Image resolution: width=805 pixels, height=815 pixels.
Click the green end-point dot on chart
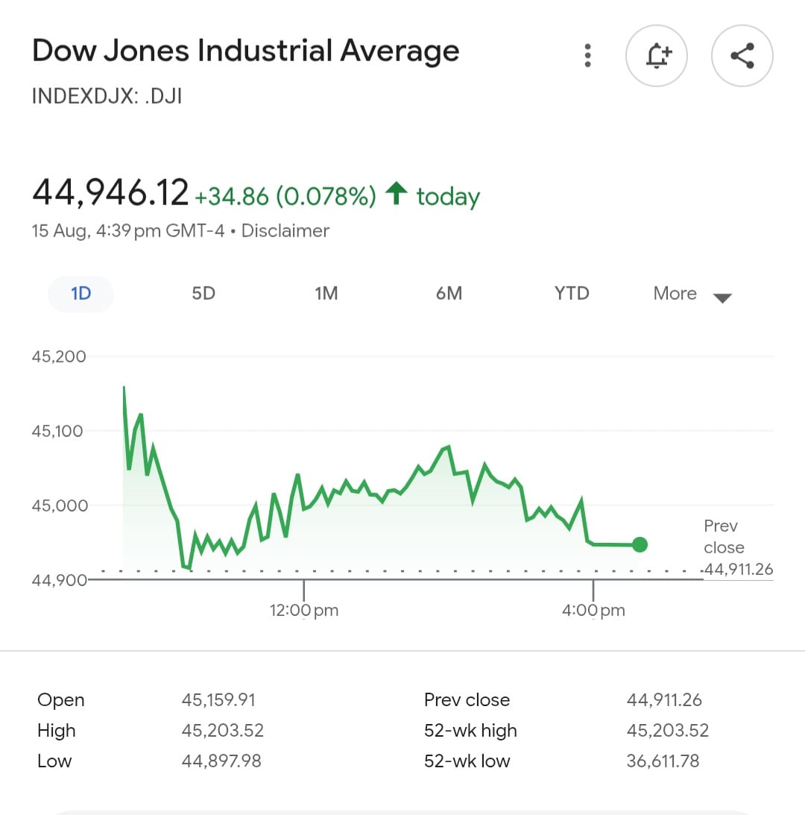(640, 545)
